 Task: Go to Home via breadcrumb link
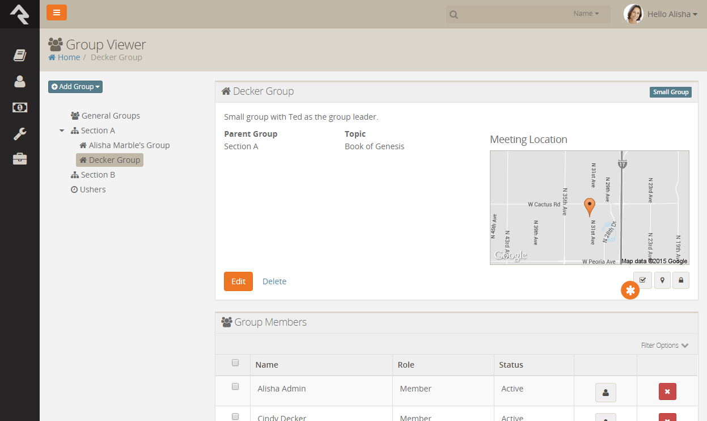point(64,57)
